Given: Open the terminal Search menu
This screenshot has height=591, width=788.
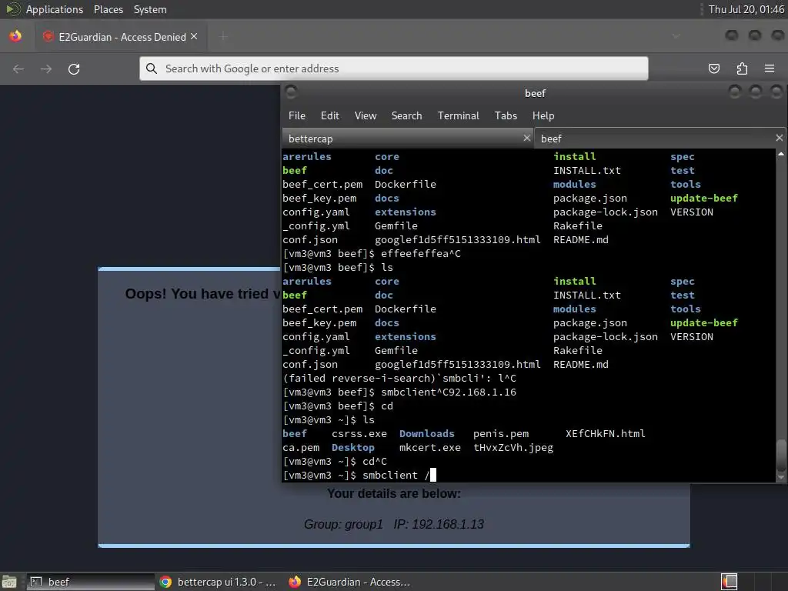Looking at the screenshot, I should (406, 115).
